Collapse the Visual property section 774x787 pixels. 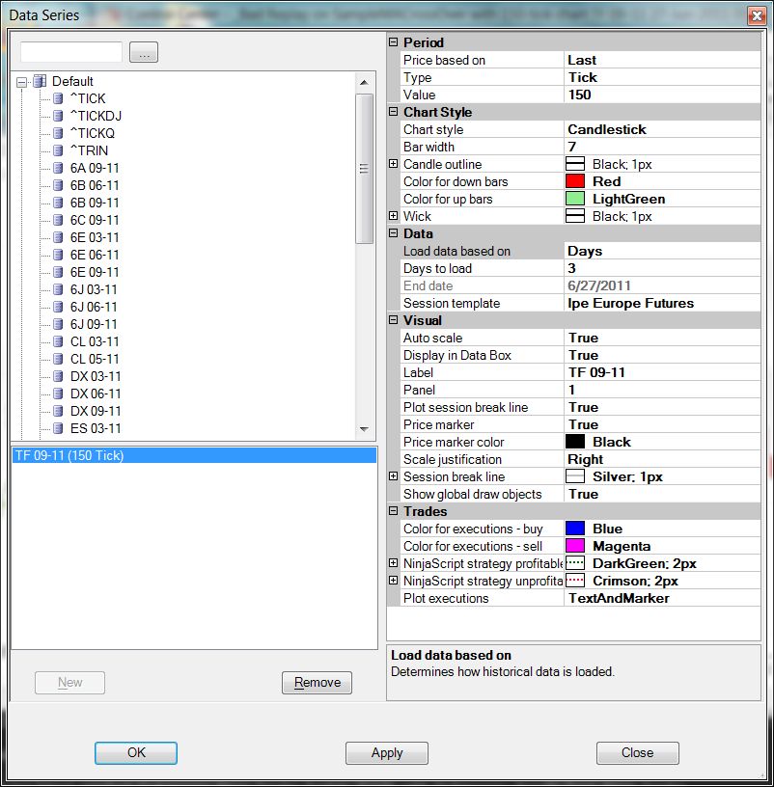[x=394, y=320]
